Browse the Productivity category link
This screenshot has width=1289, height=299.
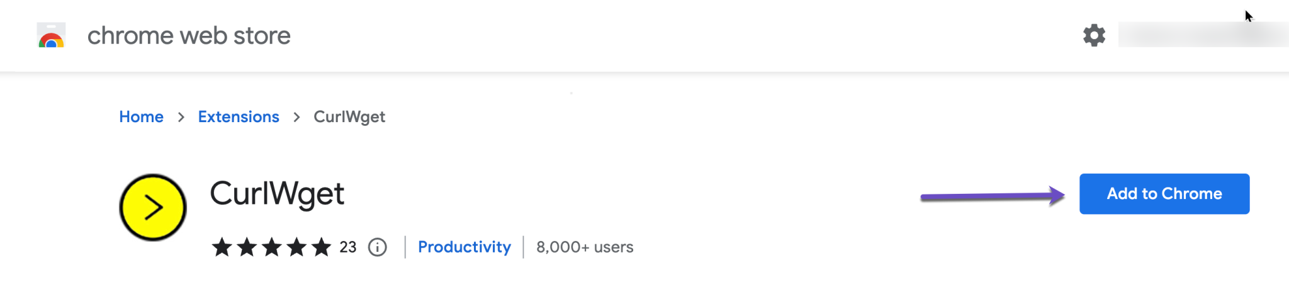point(464,247)
